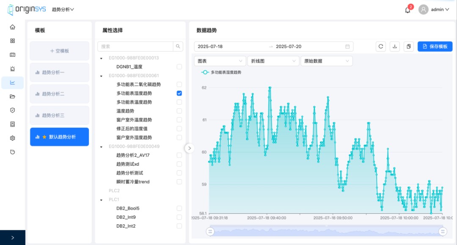Click the download icon above the chart
Image resolution: width=457 pixels, height=245 pixels.
395,46
